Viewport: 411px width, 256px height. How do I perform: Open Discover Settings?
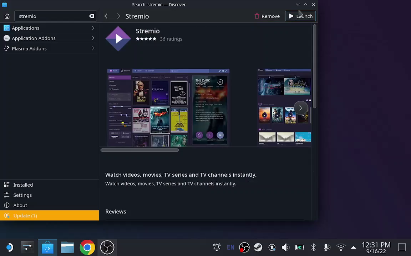[x=49, y=195]
